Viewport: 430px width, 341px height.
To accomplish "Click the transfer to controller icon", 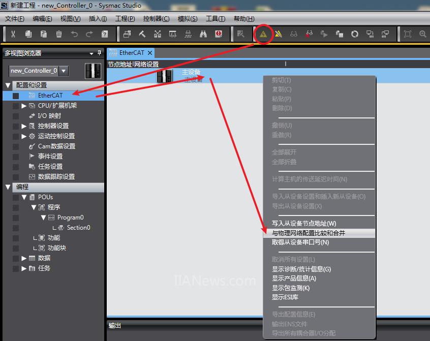I will tap(370, 34).
